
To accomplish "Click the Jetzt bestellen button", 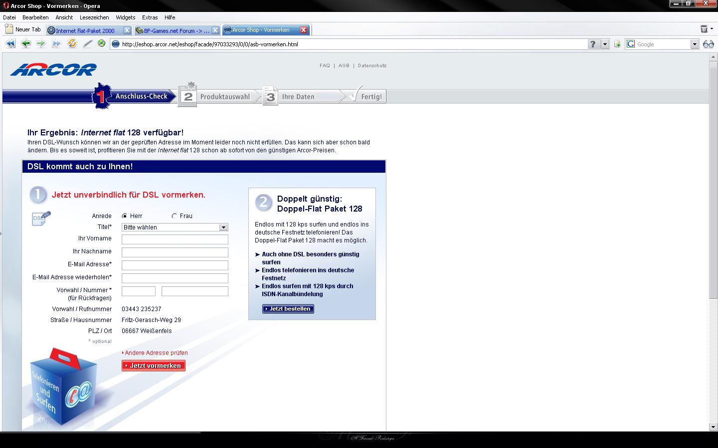I will click(x=288, y=309).
